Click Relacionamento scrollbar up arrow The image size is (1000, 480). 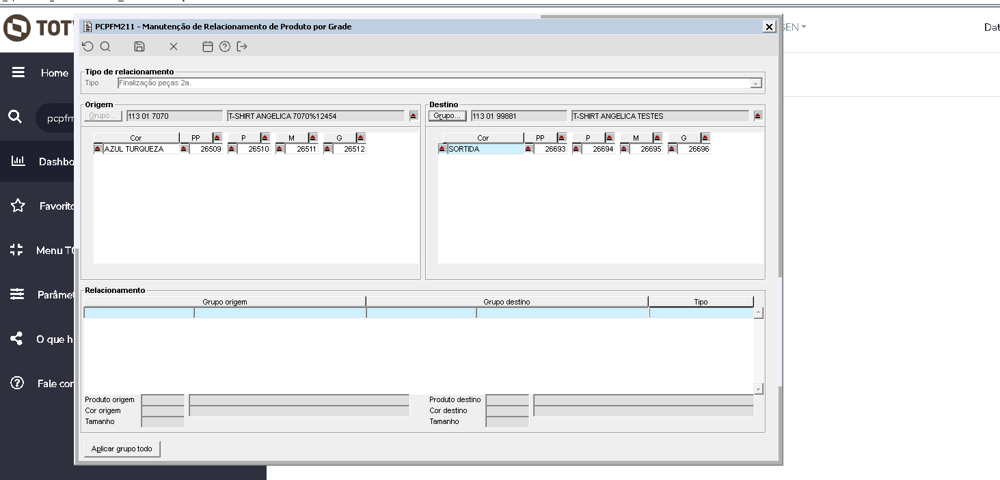tap(758, 313)
